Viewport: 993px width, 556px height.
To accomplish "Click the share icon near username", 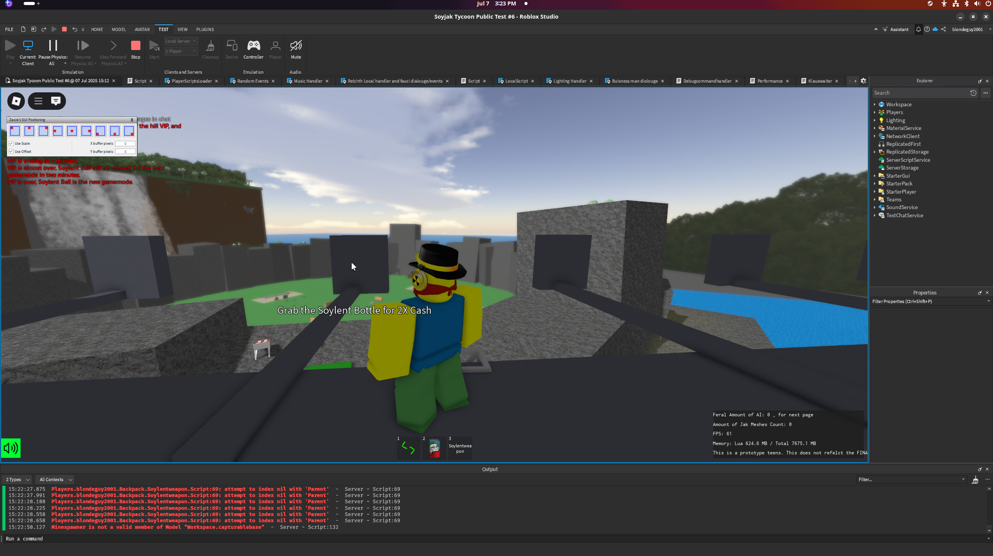I will [943, 29].
